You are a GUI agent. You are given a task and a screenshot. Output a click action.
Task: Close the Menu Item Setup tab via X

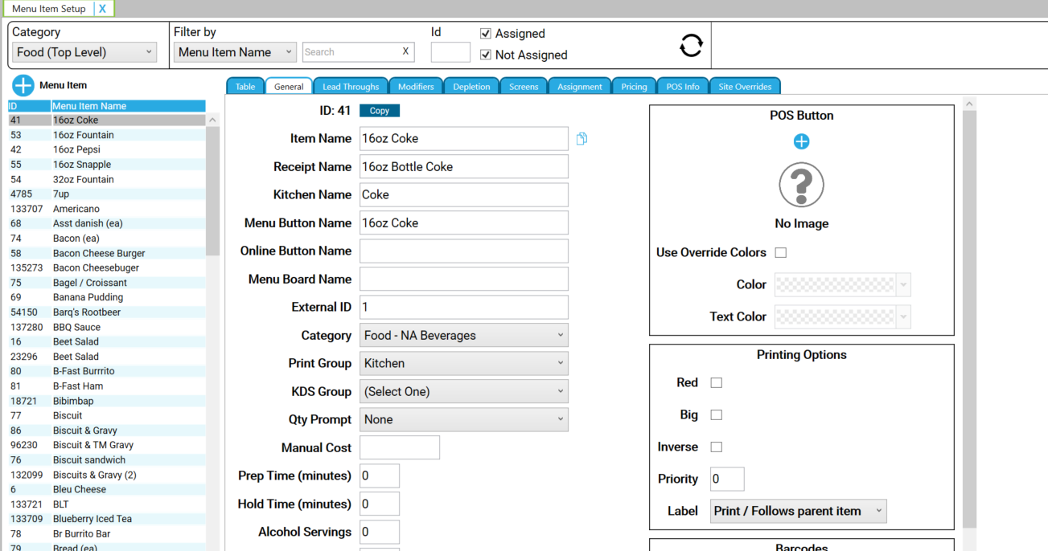click(x=102, y=9)
